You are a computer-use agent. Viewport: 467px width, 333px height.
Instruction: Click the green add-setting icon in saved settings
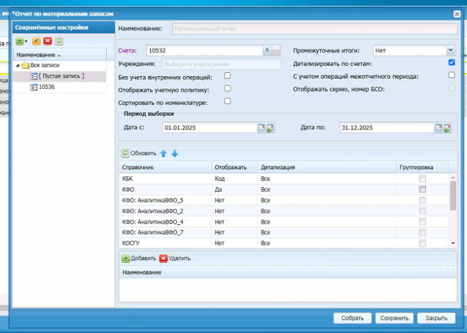pyautogui.click(x=20, y=41)
